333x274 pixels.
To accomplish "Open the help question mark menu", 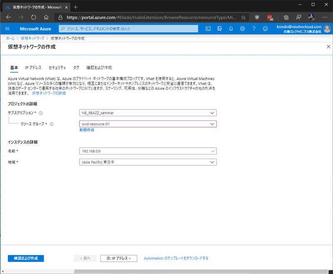I will coord(253,29).
